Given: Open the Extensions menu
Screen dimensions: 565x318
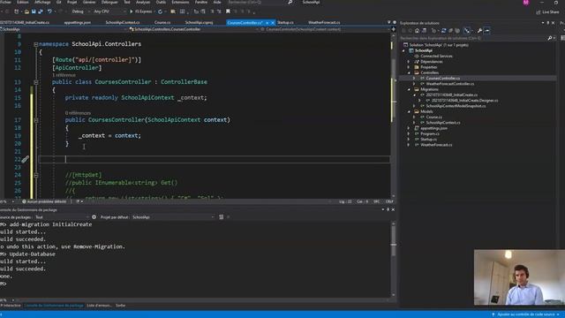Looking at the screenshot, I should pos(180,2).
